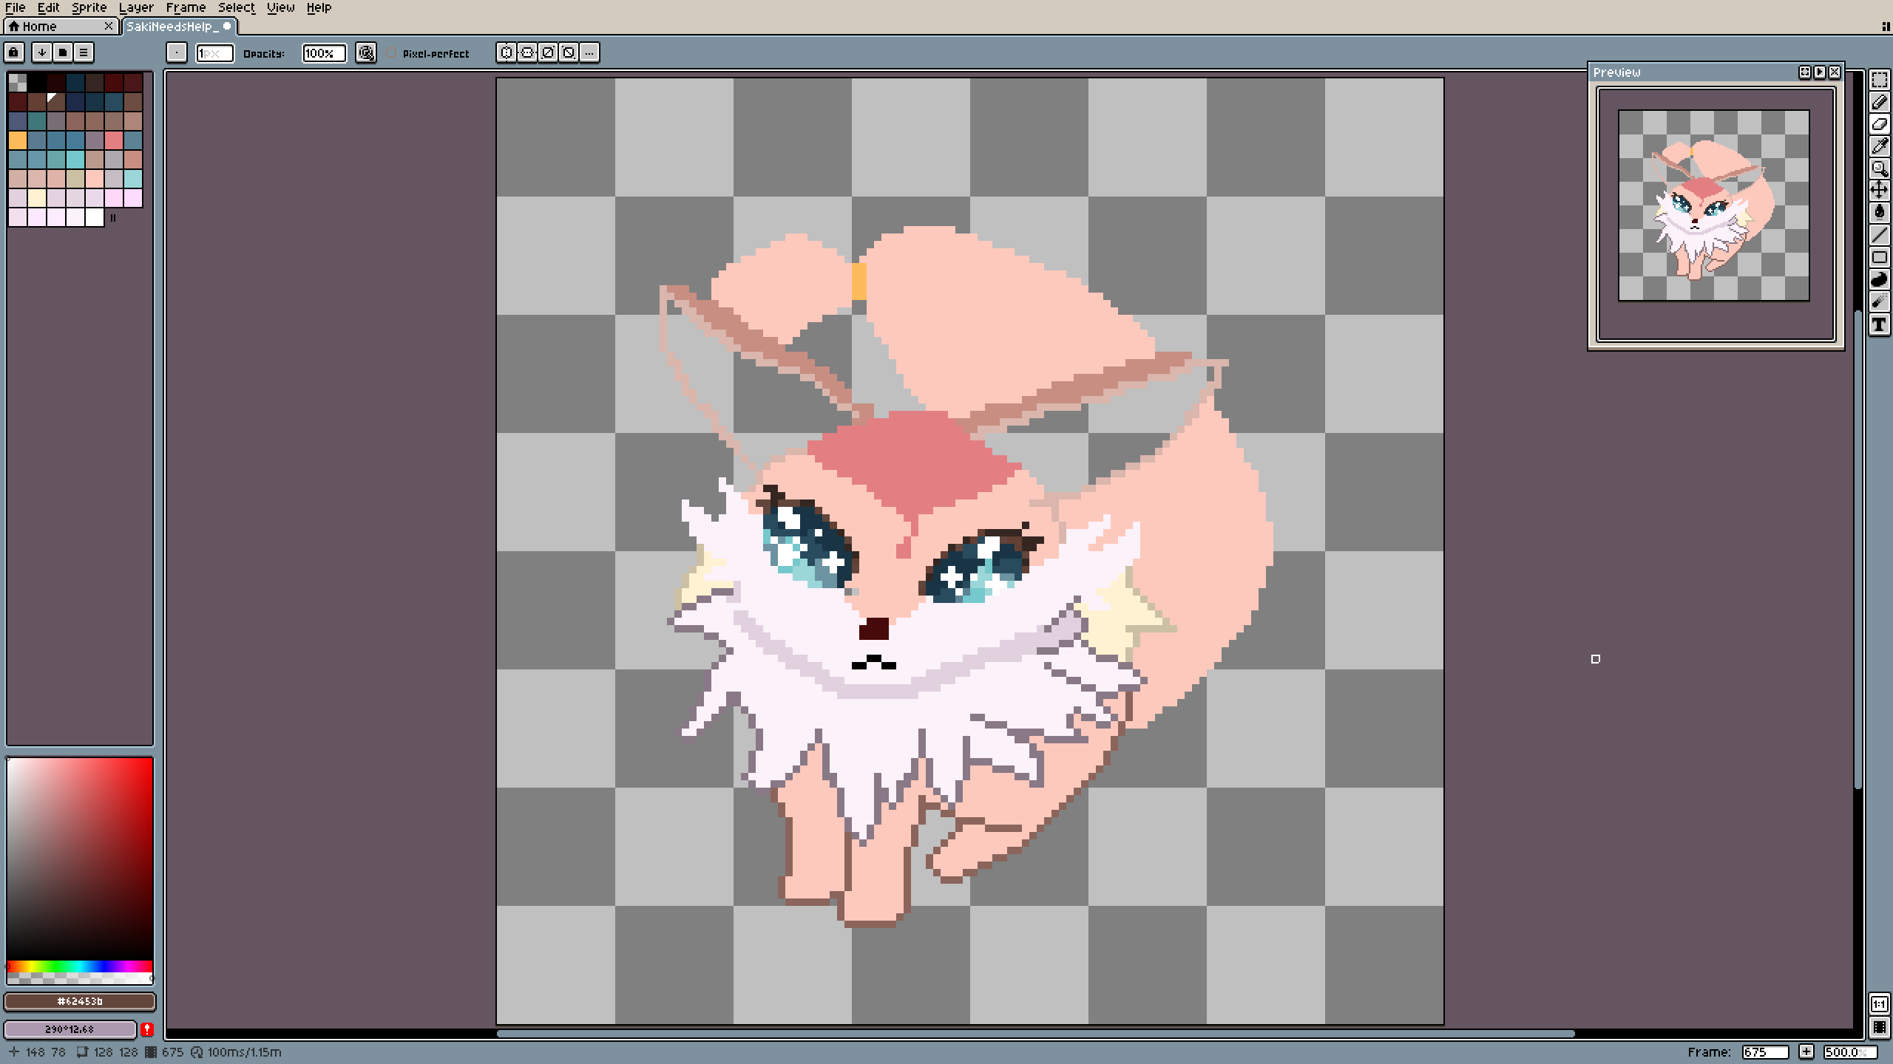The height and width of the screenshot is (1064, 1893).
Task: Add a new frame with plus button
Action: (x=1806, y=1052)
